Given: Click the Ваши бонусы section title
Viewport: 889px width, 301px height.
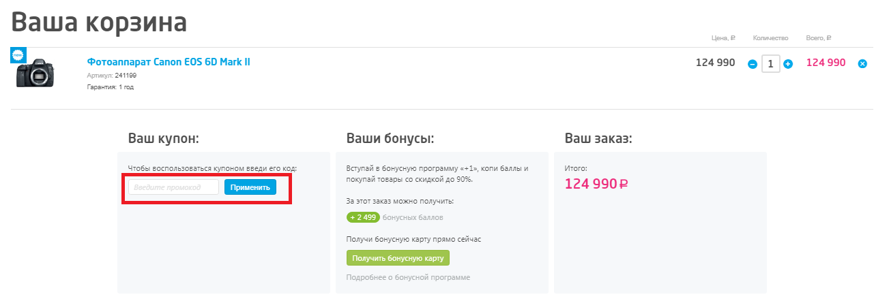Looking at the screenshot, I should [x=390, y=139].
